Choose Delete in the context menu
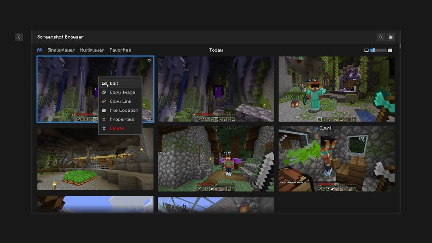The image size is (432, 243). coord(120,128)
